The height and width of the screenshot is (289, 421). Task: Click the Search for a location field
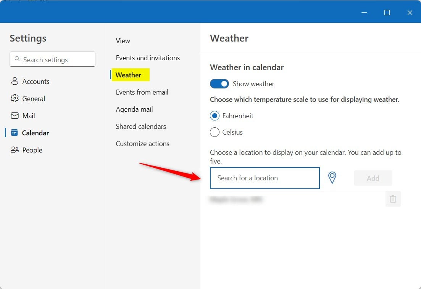click(265, 178)
